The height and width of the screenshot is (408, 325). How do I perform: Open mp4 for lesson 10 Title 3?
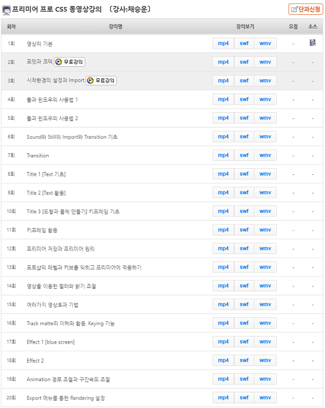point(223,211)
